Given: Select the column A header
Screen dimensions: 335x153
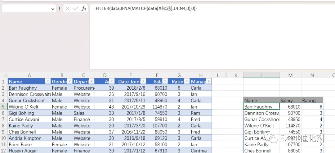Looking at the screenshot, I should 29,75.
